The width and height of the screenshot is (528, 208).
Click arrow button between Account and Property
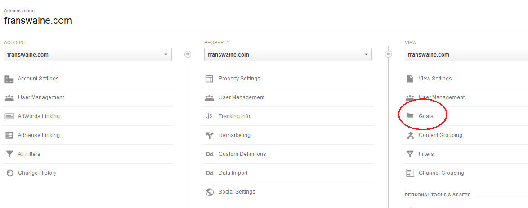(x=188, y=54)
